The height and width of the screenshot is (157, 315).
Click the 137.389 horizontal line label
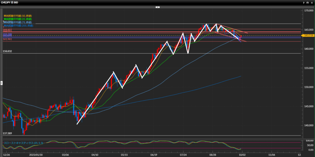(7, 133)
